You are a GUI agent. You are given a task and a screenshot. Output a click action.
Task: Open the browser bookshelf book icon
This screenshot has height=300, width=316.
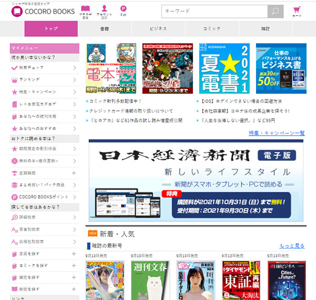pos(85,8)
